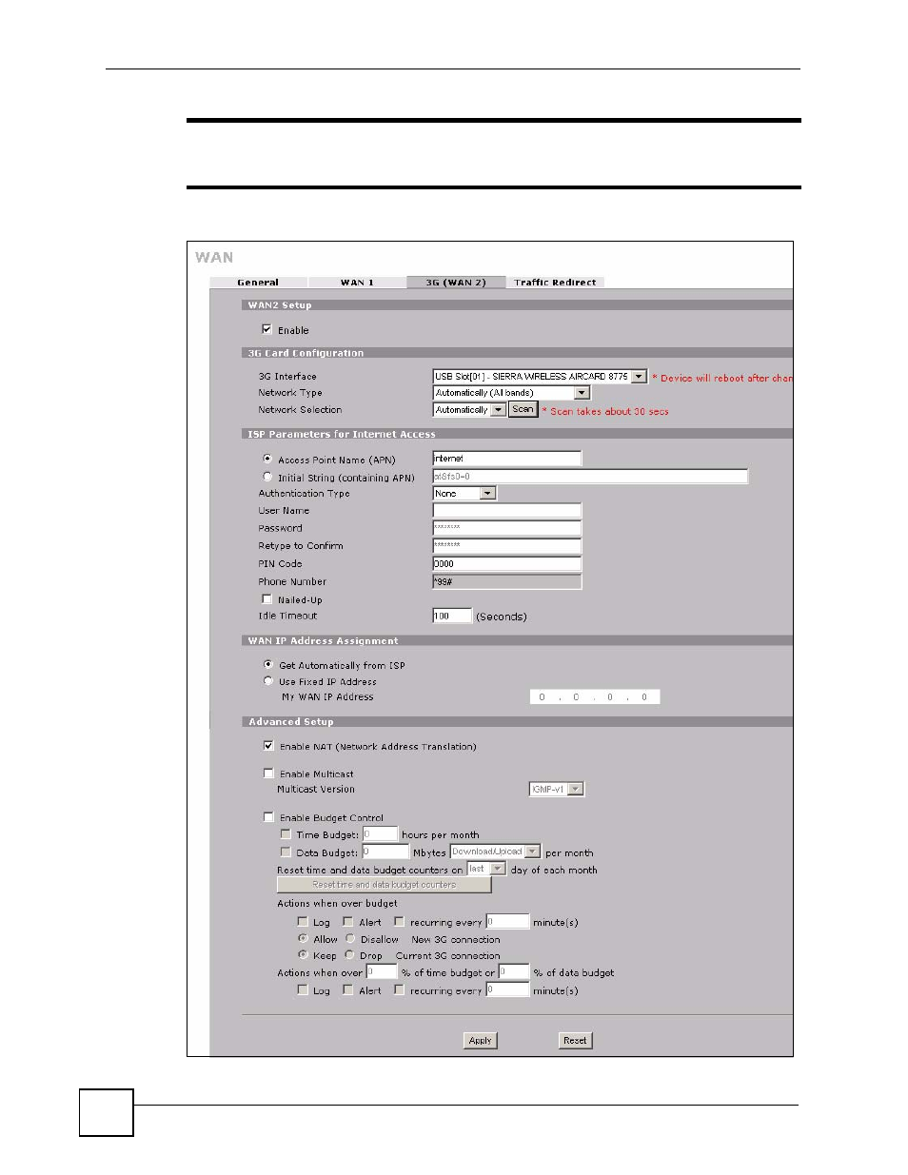Select the 3G (WAN 2) tab
The width and height of the screenshot is (908, 1175).
[x=456, y=283]
